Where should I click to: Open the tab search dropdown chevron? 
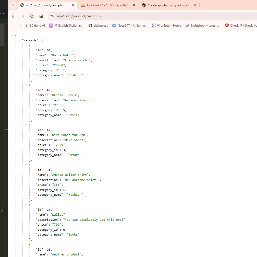pyautogui.click(x=13, y=5)
